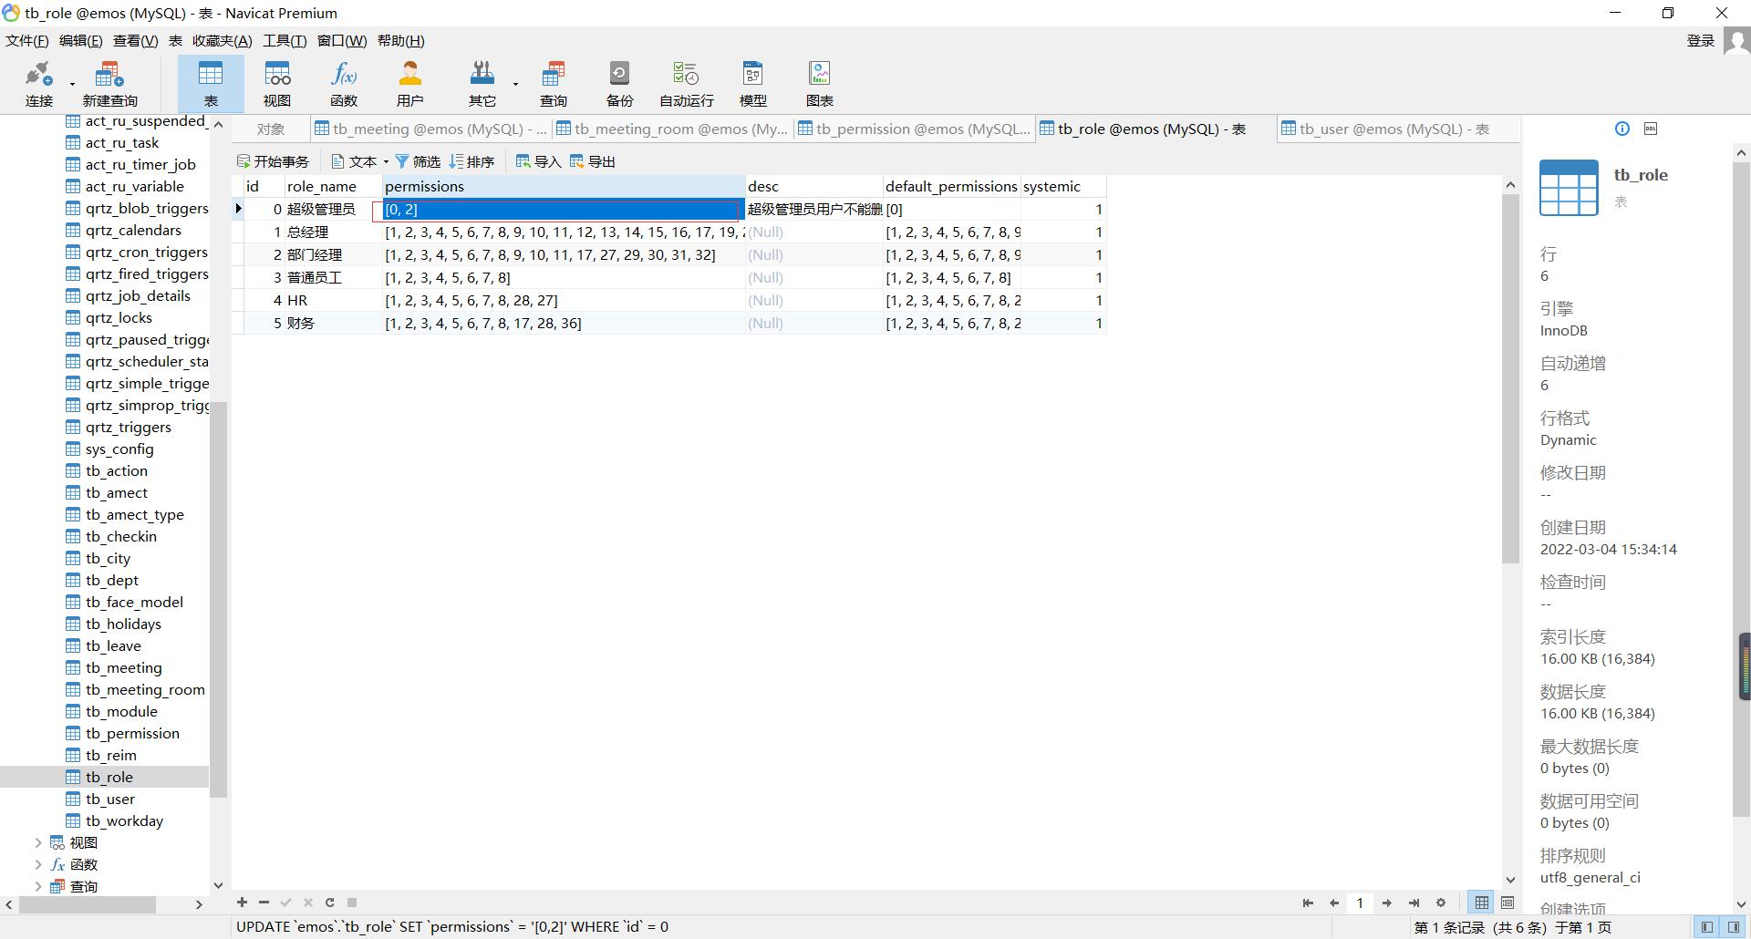Toggle the left navigation pane visibility

click(1706, 927)
